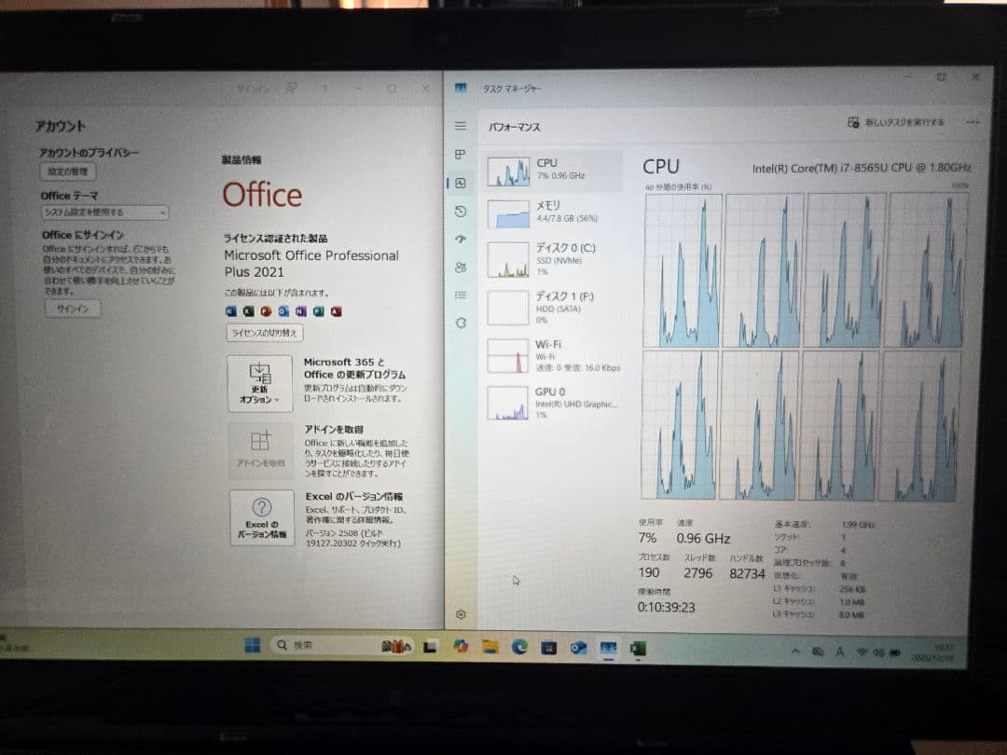Click the Word icon under included products
The width and height of the screenshot is (1007, 755).
228,310
